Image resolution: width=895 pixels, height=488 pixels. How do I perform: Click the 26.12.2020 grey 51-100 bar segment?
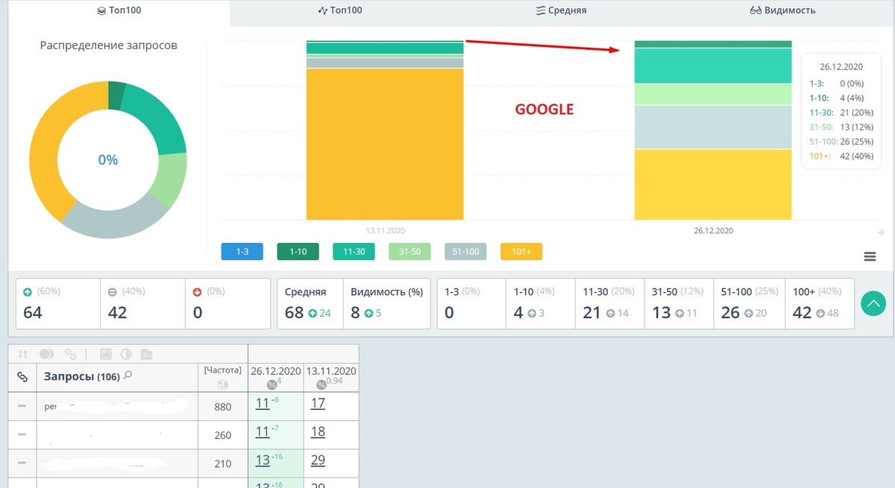click(x=713, y=127)
